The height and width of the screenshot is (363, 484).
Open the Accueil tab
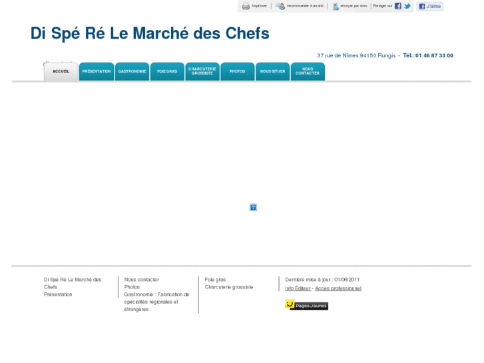point(61,71)
